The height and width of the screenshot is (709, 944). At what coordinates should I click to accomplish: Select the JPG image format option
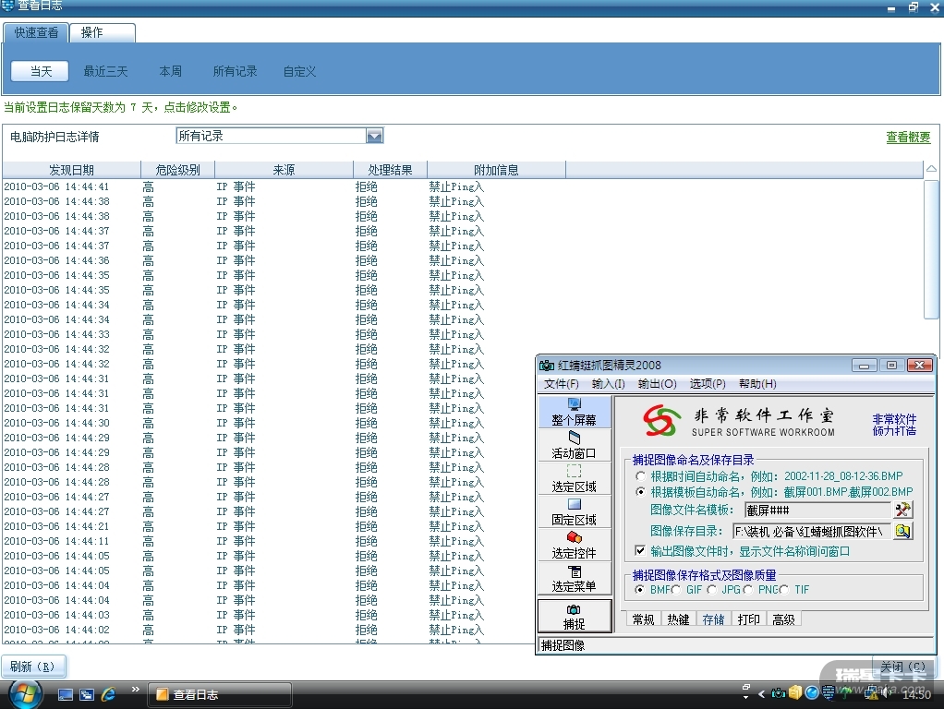point(712,590)
